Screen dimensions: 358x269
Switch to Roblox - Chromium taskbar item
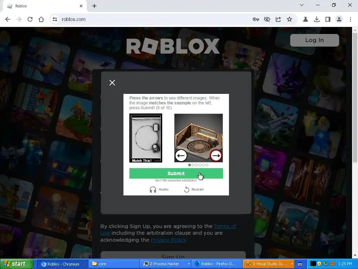click(62, 264)
